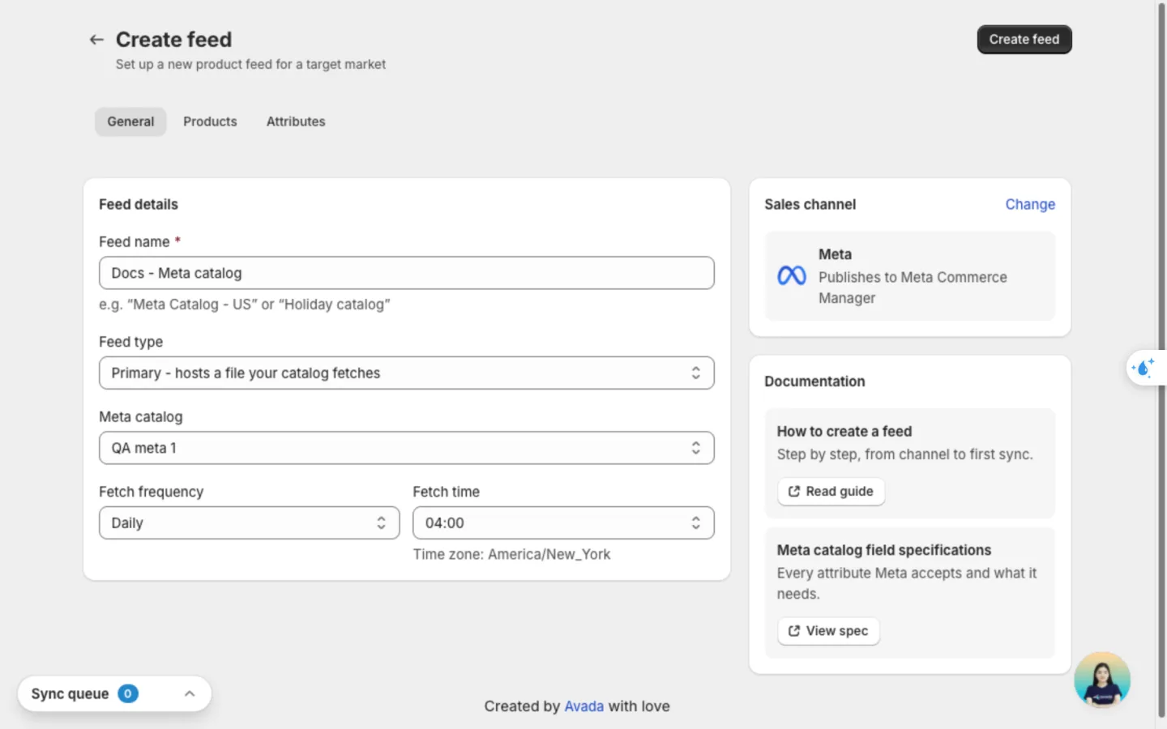This screenshot has height=729, width=1167.
Task: Click the feed name example hint text
Action: [x=245, y=305]
